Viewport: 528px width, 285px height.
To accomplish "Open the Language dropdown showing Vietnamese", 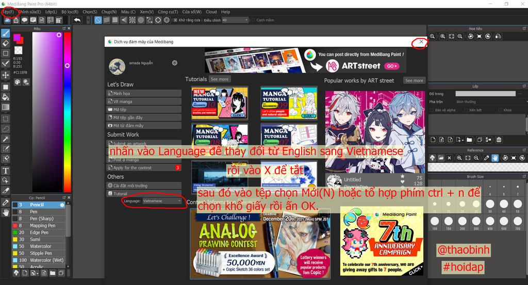I will tap(162, 201).
